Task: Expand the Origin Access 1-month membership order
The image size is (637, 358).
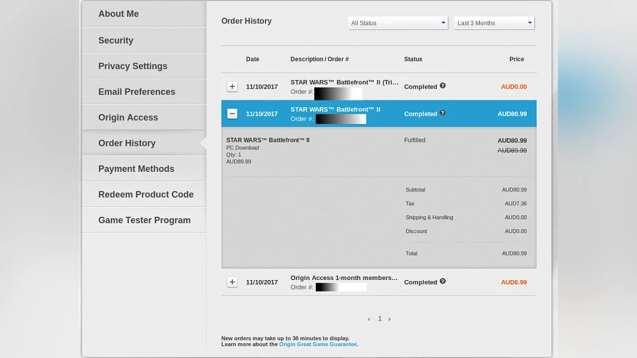Action: pos(232,282)
